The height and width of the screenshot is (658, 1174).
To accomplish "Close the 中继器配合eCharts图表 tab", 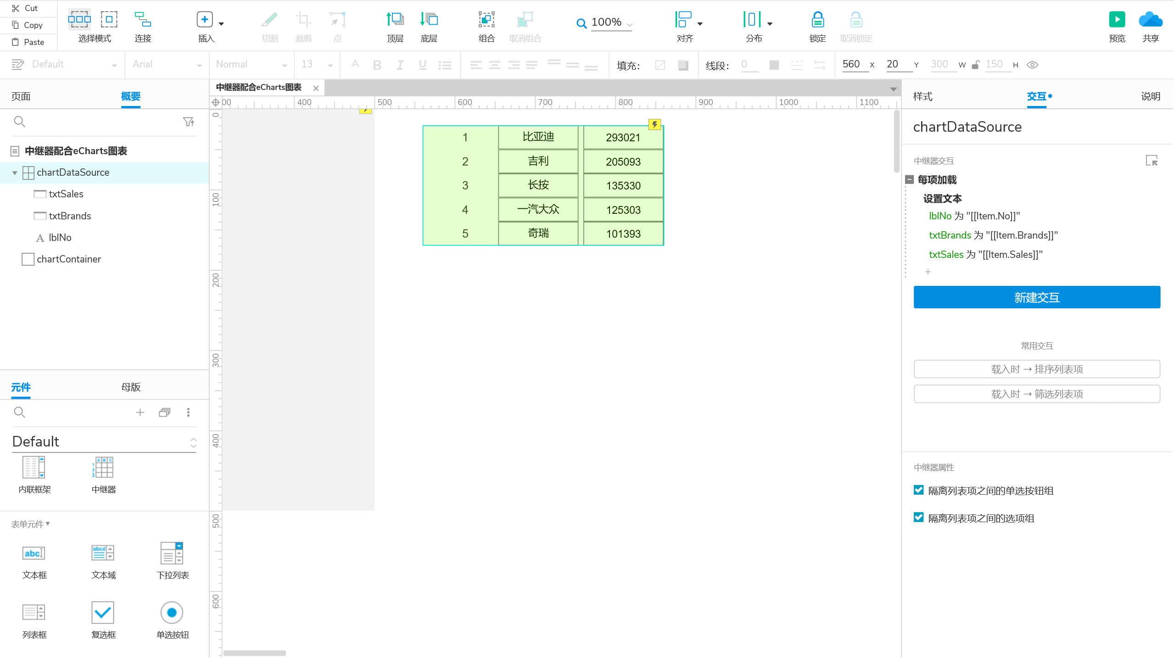I will [x=316, y=88].
